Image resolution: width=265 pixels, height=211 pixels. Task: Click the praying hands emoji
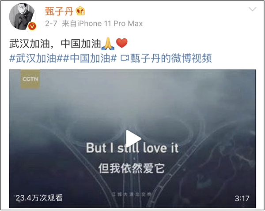(108, 44)
